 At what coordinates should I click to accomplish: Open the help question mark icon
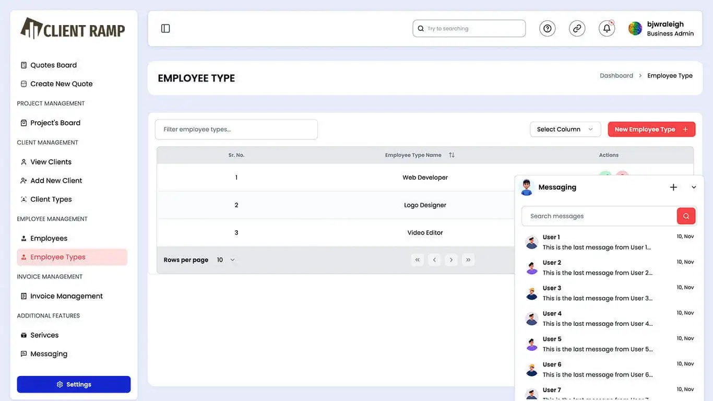(547, 29)
